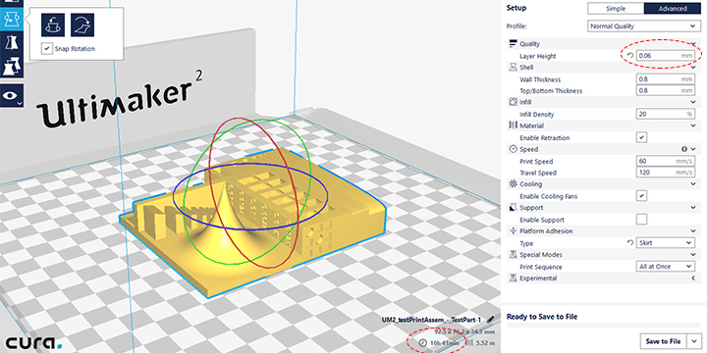Click the info icon in Speed header
The image size is (707, 353).
coord(684,149)
